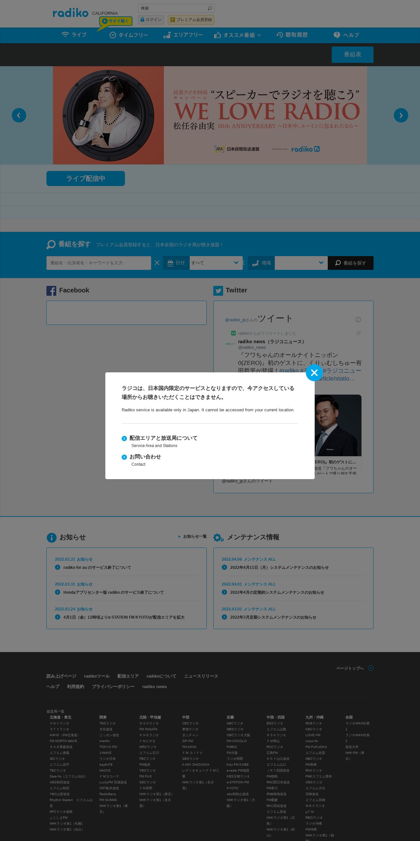Viewport: 420px width, 841px height.
Task: Open the ニュースリリース footer link
Action: [201, 676]
